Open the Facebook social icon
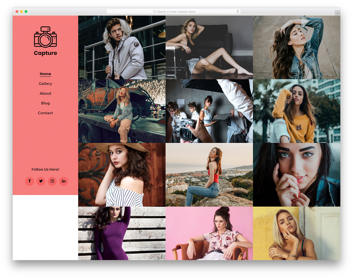This screenshot has height=278, width=353. pyautogui.click(x=29, y=181)
